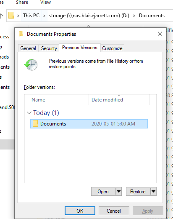Screen dimensions: 173x219
Task: Close the Documents Properties dialog
Action: [x=160, y=34]
